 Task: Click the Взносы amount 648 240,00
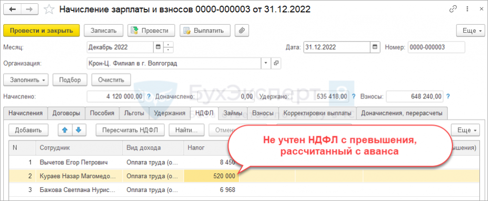414,97
